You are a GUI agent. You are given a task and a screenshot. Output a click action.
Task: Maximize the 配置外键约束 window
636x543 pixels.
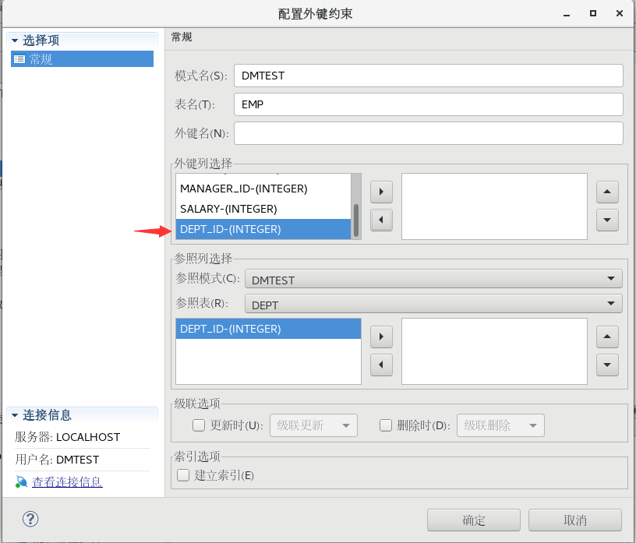[593, 13]
